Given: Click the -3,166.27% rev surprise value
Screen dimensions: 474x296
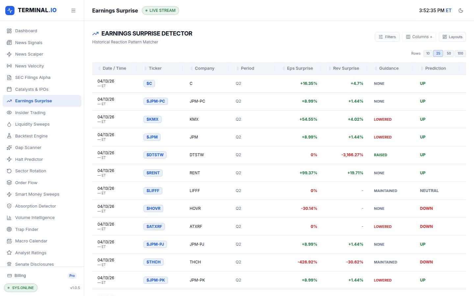Looking at the screenshot, I should tap(352, 155).
